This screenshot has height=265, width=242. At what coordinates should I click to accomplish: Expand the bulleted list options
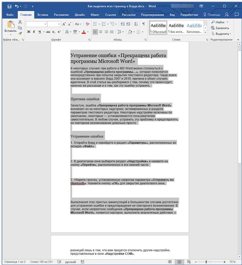tap(99, 24)
